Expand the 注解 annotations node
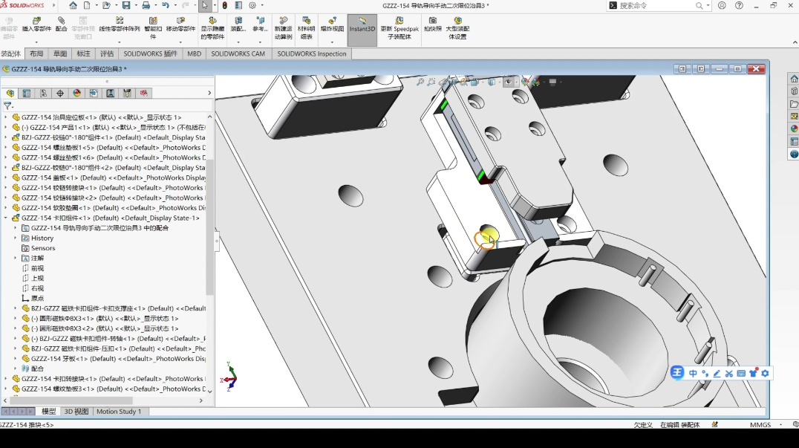The height and width of the screenshot is (448, 799). 16,259
